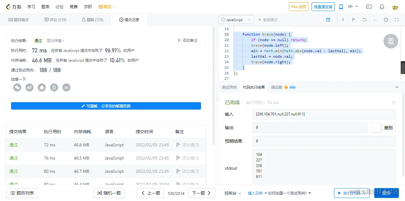Open the editor terminal prompt icon

(375, 20)
